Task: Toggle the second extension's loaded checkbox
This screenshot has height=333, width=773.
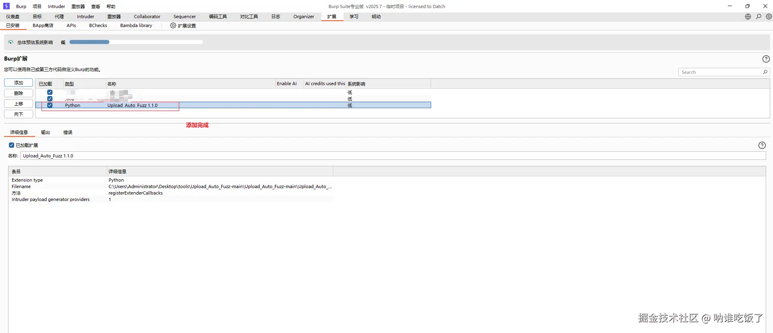Action: pyautogui.click(x=50, y=99)
